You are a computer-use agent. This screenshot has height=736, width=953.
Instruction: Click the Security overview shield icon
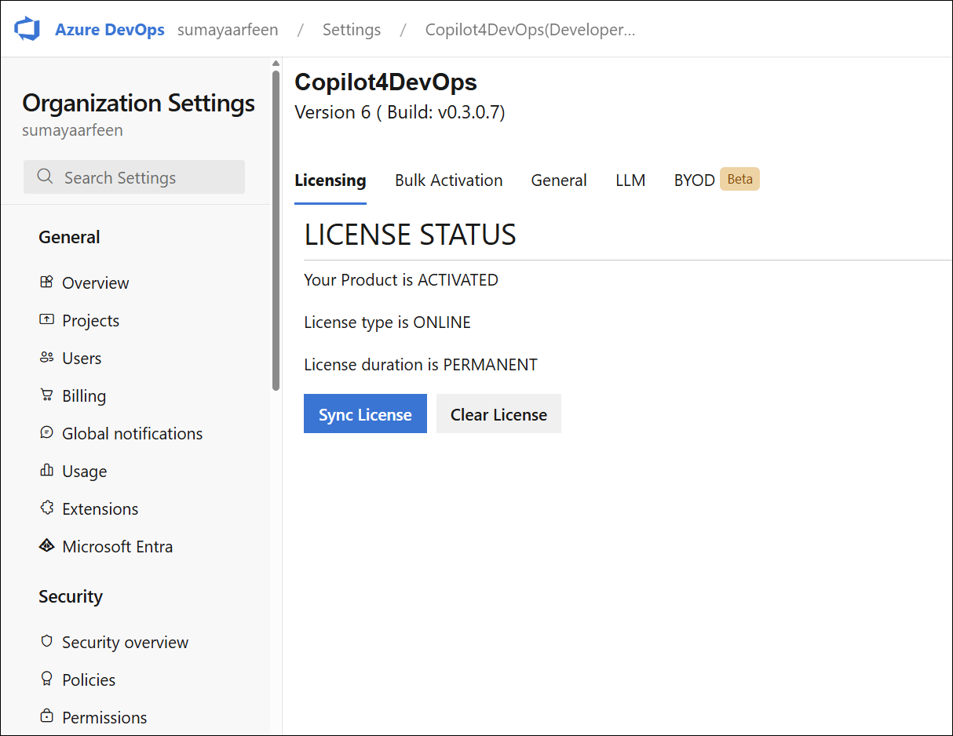46,641
